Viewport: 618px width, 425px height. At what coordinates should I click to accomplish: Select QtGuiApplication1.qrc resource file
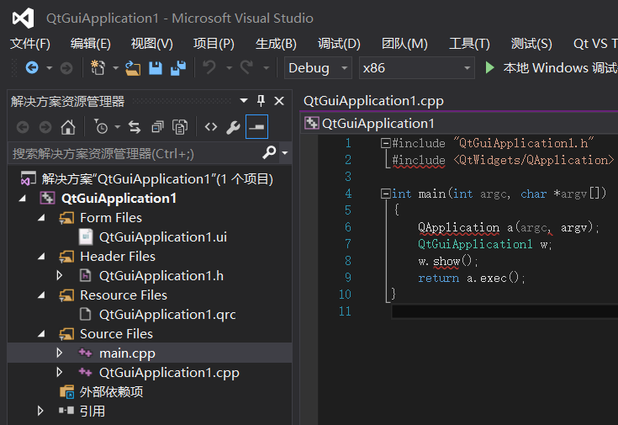coord(167,315)
